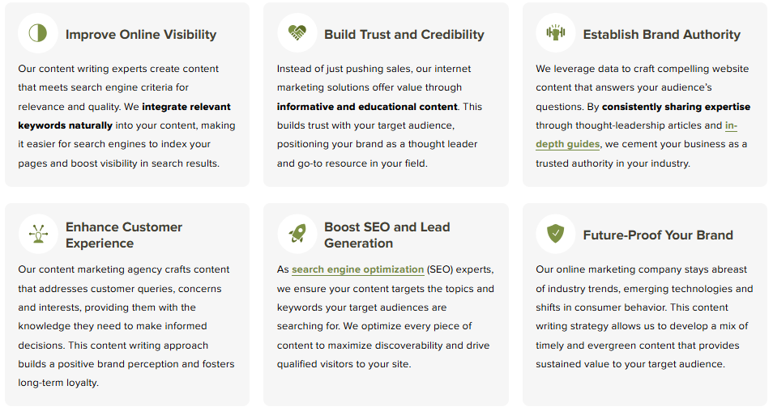
Task: Click the "Improve Online Visibility" heading
Action: [141, 35]
